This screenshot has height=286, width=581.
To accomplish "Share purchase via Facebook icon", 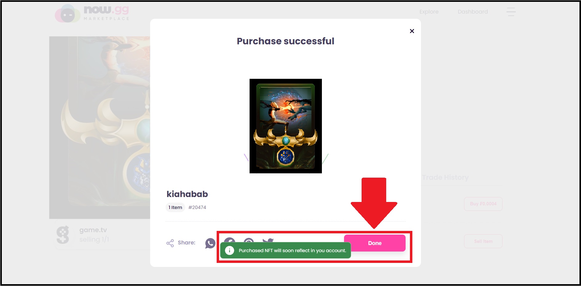I will (x=230, y=240).
